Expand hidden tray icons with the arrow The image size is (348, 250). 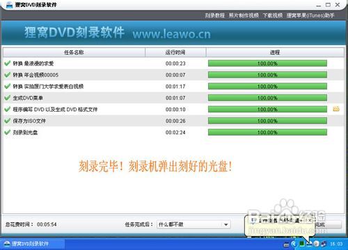294,244
